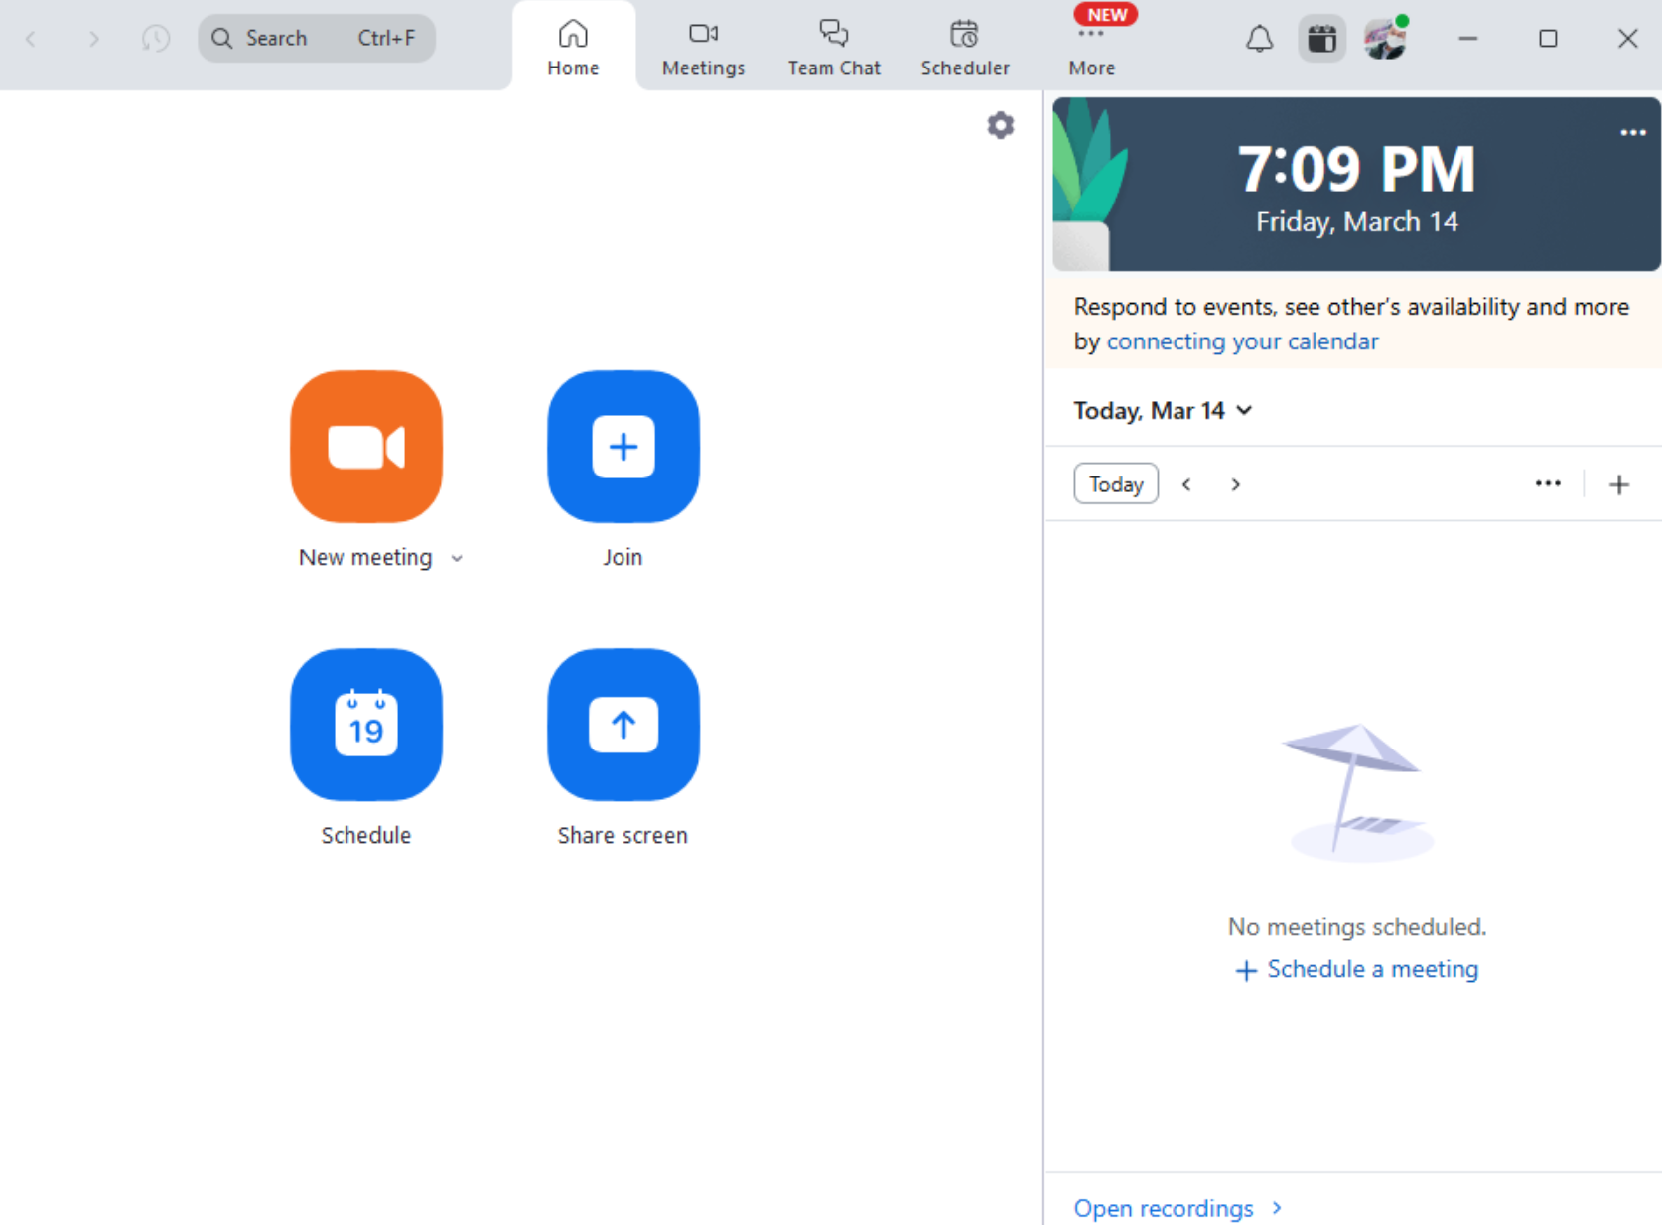1662x1225 pixels.
Task: Expand the Today, Mar 14 date picker
Action: [x=1163, y=411]
